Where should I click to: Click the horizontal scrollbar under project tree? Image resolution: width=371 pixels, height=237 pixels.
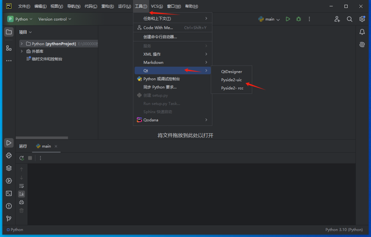point(42,138)
